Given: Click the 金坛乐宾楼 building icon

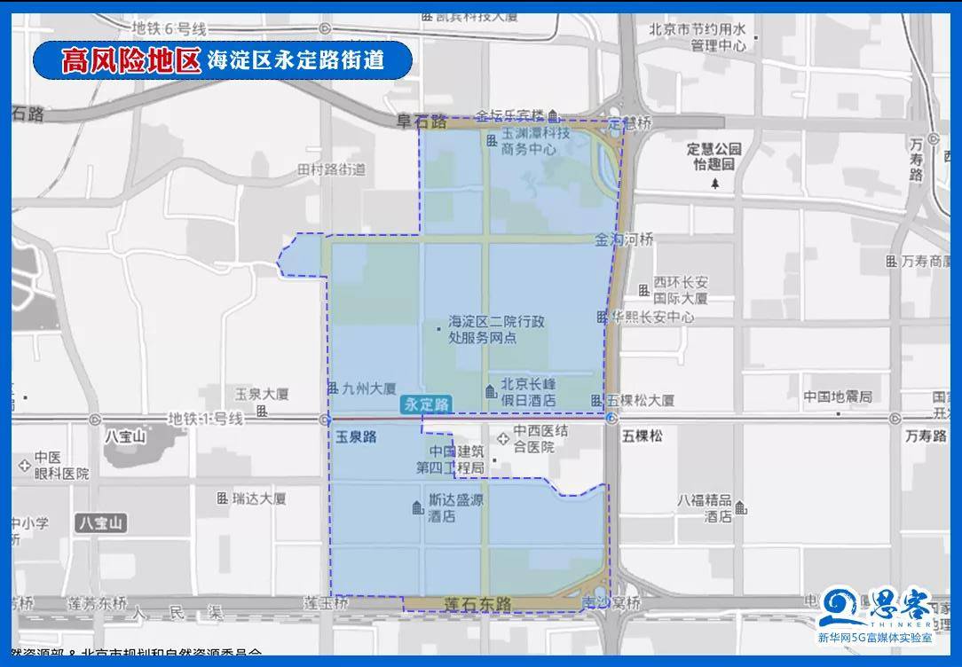Looking at the screenshot, I should pos(552,116).
